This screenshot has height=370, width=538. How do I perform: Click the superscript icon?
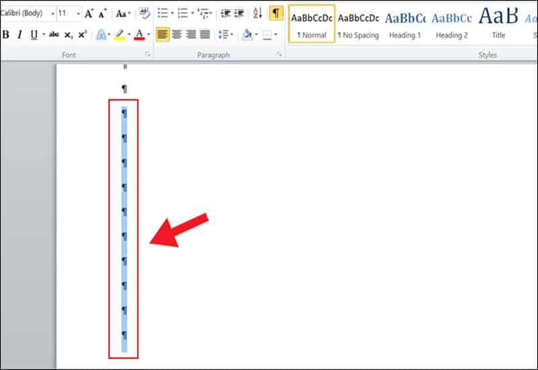tap(82, 34)
